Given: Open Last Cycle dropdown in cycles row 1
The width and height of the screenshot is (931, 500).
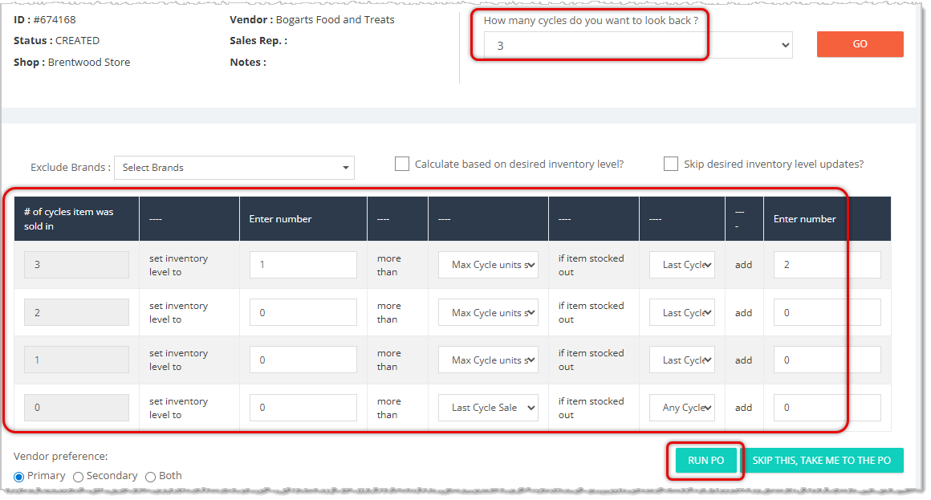Looking at the screenshot, I should (681, 360).
